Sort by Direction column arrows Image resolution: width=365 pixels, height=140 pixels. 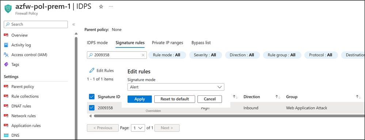[278, 97]
